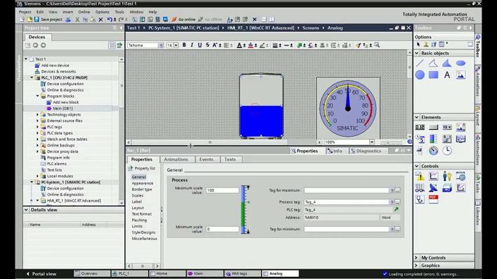Open the Options menu
This screenshot has height=279, width=497.
102,12
